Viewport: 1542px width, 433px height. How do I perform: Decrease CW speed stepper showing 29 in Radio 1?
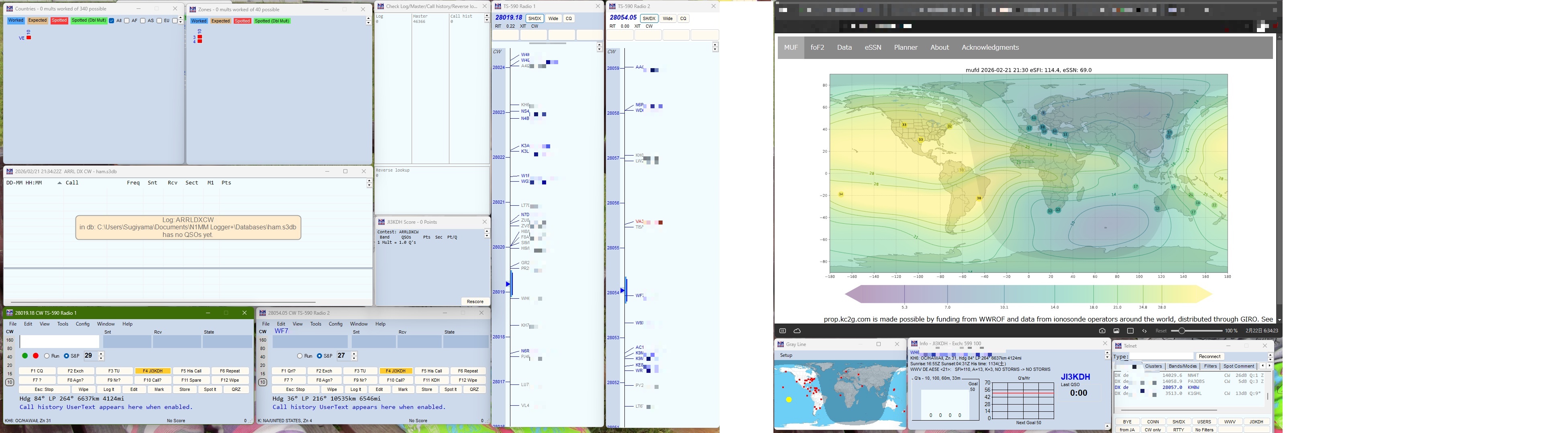point(102,358)
